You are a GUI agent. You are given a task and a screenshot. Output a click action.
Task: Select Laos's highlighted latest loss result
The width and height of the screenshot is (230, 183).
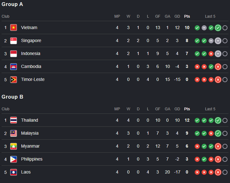(218, 172)
